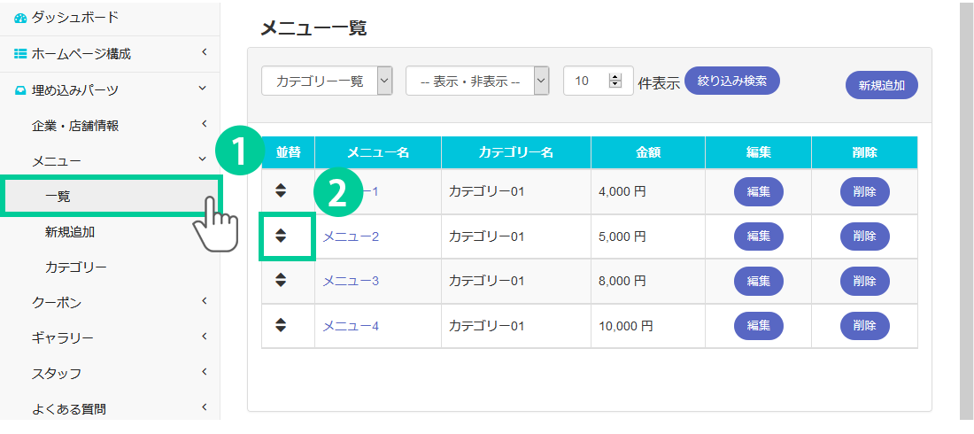This screenshot has height=434, width=974.
Task: Click the ダッシュボード icon in sidebar
Action: tap(20, 18)
